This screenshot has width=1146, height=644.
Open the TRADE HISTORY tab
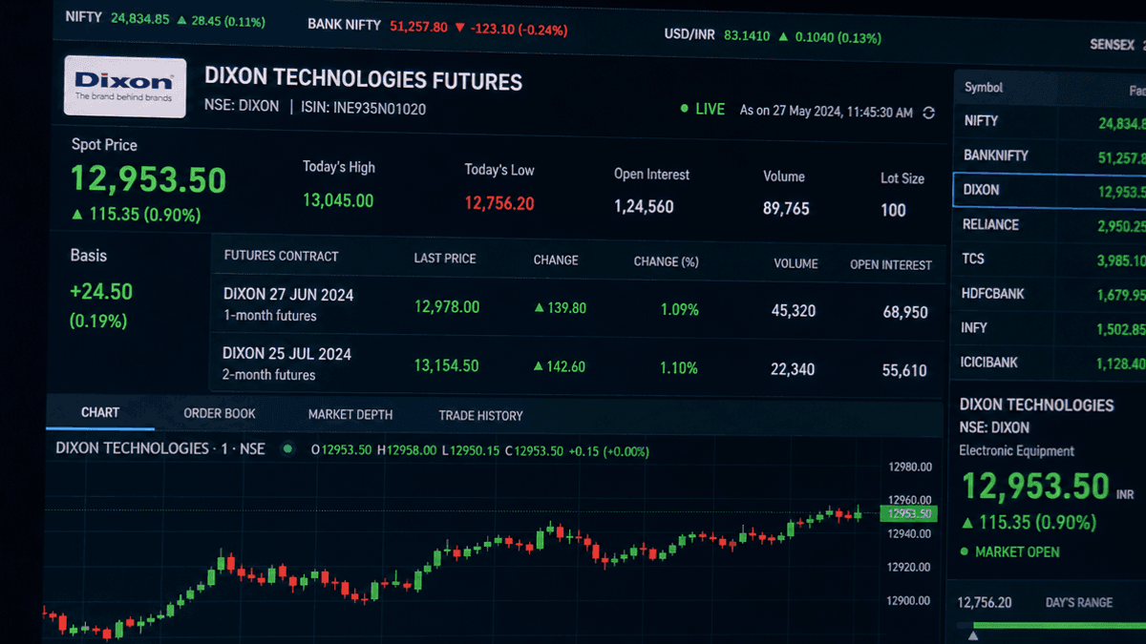click(x=480, y=416)
